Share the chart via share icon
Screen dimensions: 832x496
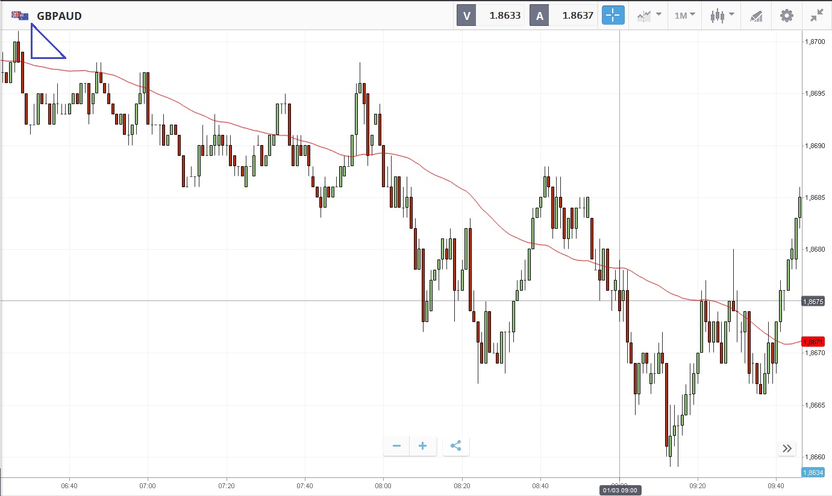pyautogui.click(x=455, y=446)
